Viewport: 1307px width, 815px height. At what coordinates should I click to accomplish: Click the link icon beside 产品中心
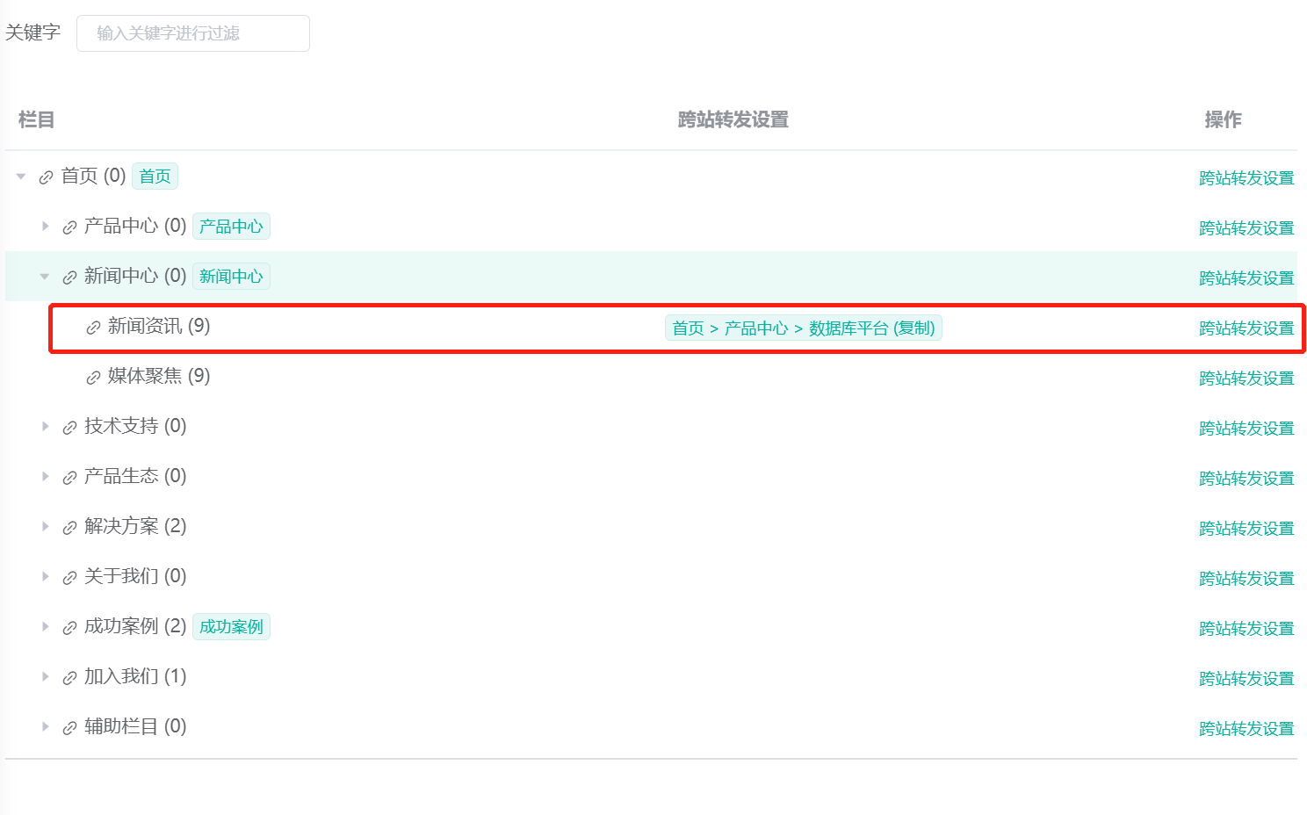(70, 227)
